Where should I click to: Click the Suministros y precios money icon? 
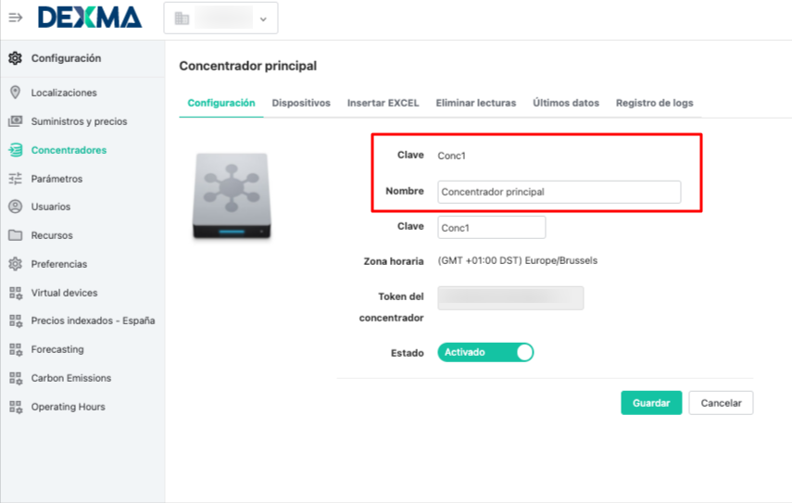pyautogui.click(x=15, y=121)
